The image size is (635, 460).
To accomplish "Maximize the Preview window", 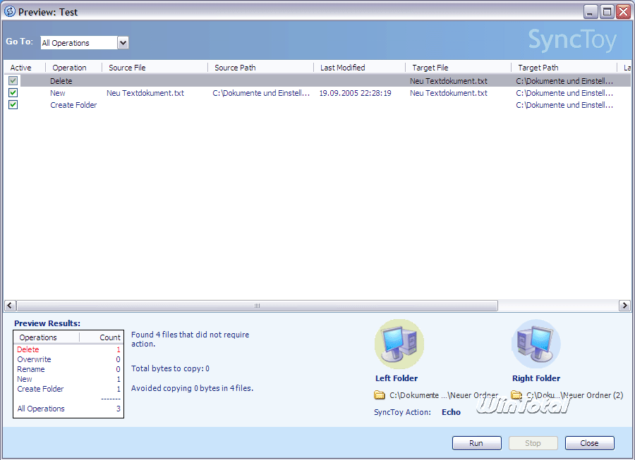I will click(x=607, y=12).
